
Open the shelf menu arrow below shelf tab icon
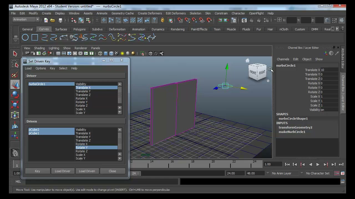click(16, 41)
